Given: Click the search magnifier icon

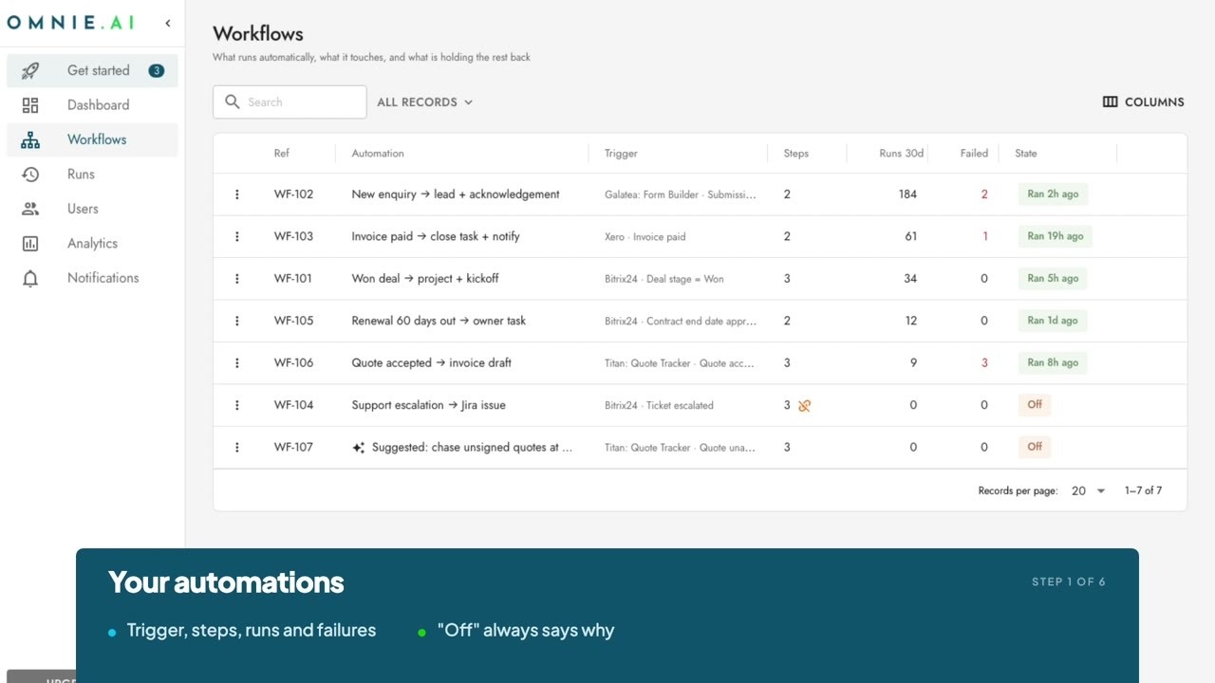Looking at the screenshot, I should click(x=233, y=102).
